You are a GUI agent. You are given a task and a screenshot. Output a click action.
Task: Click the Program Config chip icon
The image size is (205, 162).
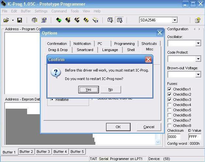[77, 20]
